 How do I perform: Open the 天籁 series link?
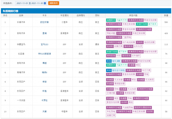[44, 111]
